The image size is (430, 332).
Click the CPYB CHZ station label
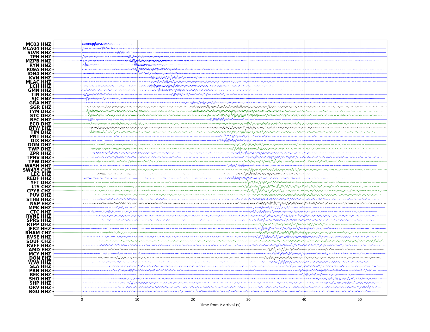coord(39,191)
